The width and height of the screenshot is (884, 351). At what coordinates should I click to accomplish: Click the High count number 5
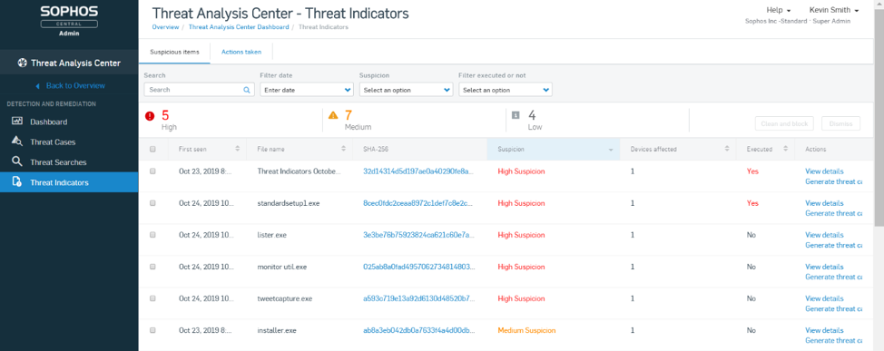point(165,115)
